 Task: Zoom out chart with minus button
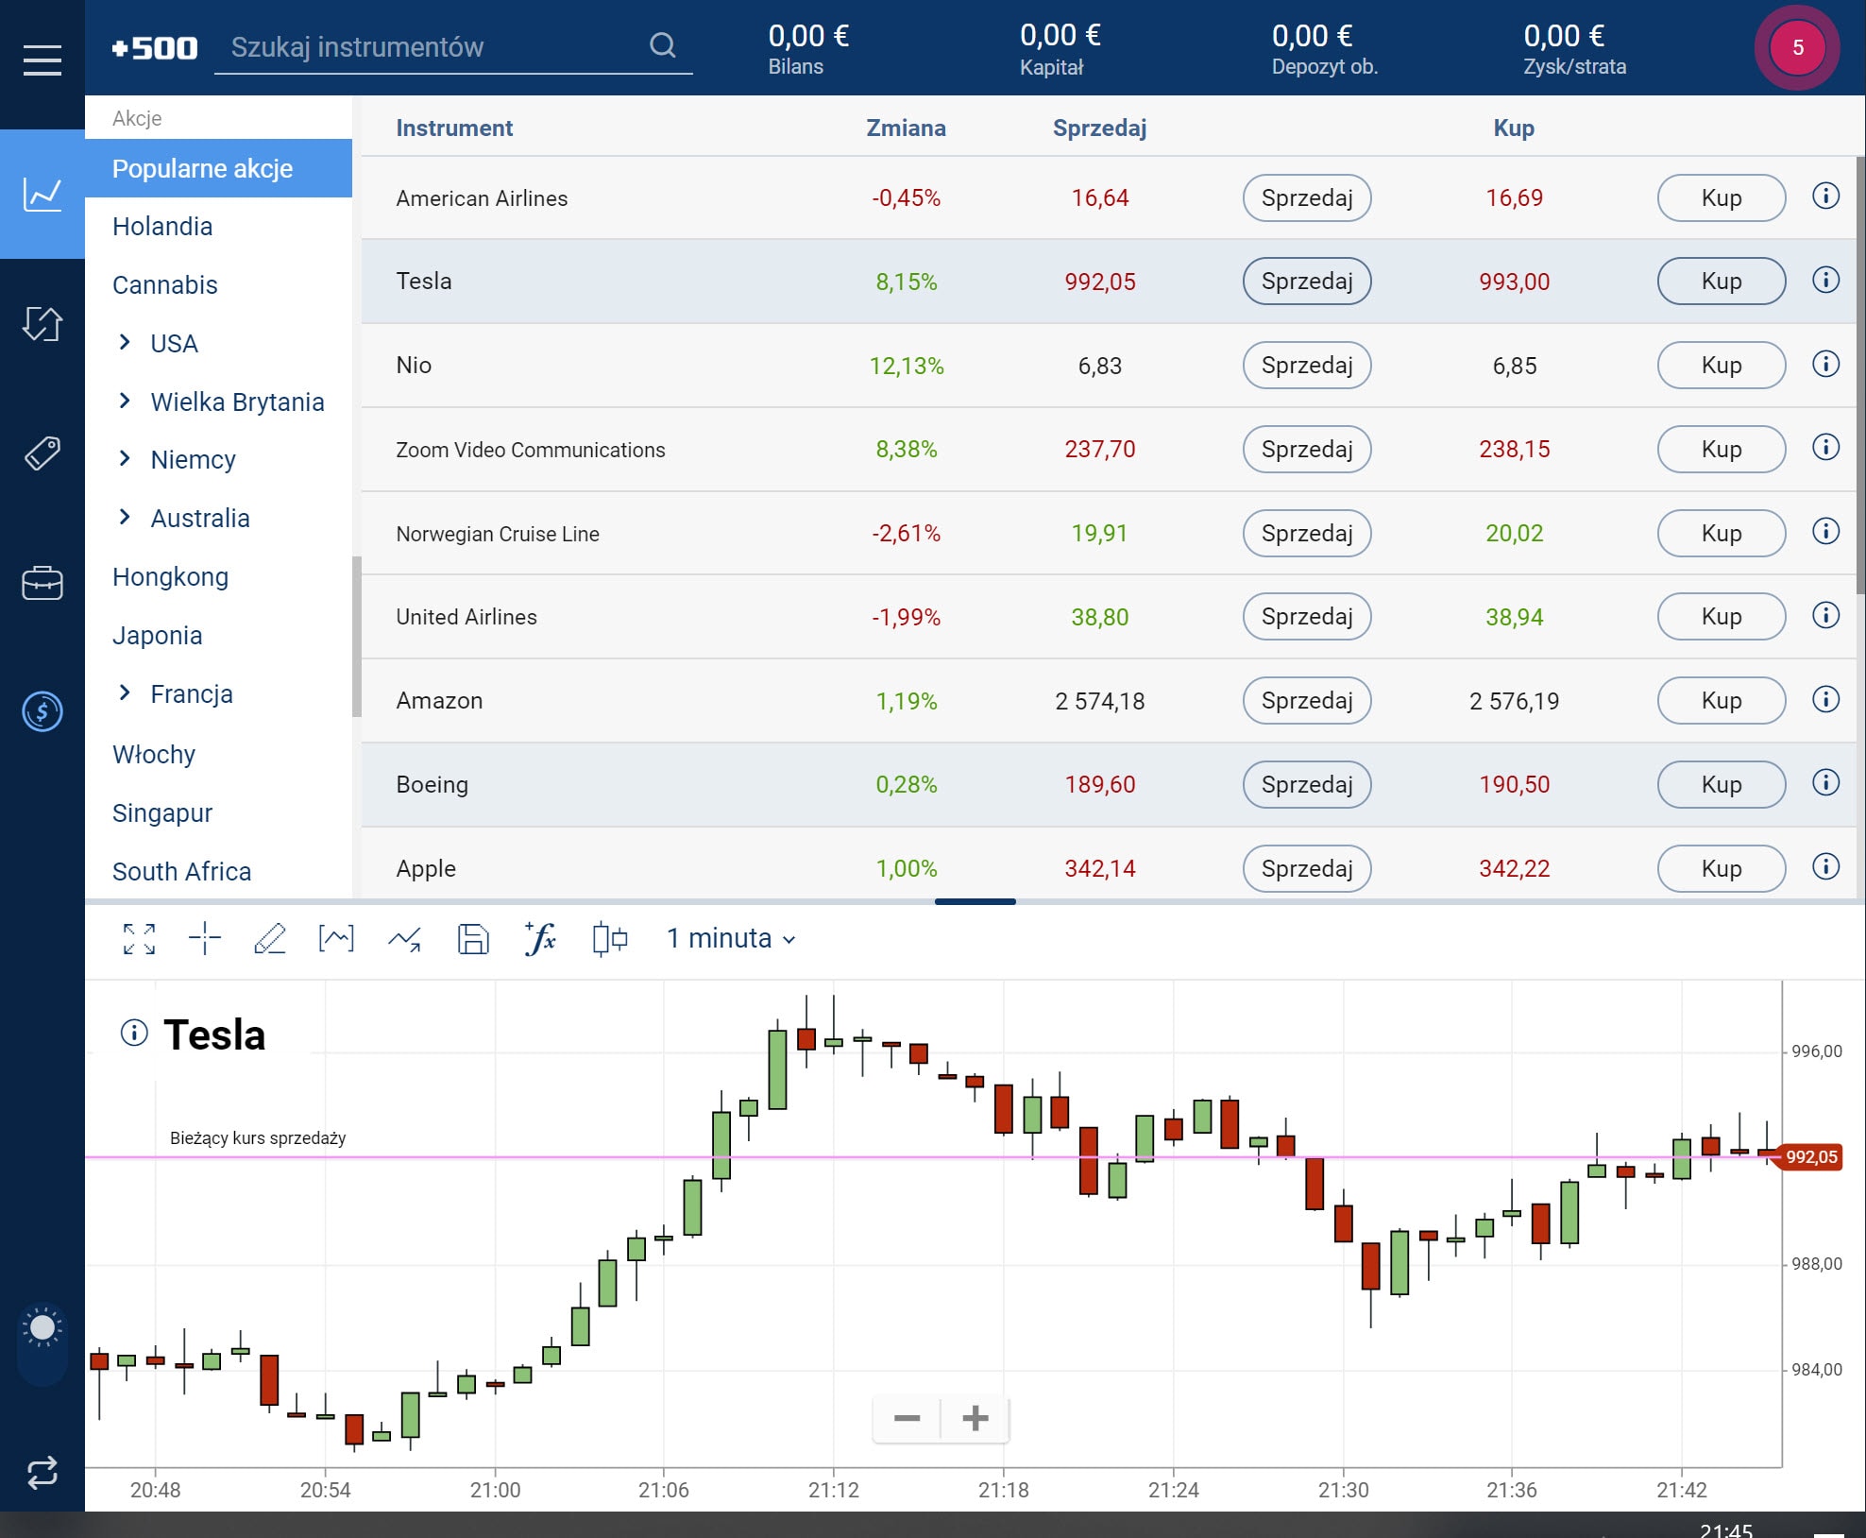tap(907, 1418)
